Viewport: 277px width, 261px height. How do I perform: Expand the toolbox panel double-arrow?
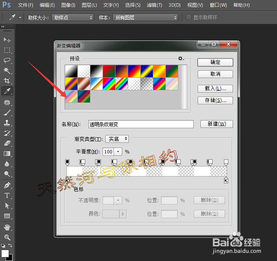[x=3, y=26]
